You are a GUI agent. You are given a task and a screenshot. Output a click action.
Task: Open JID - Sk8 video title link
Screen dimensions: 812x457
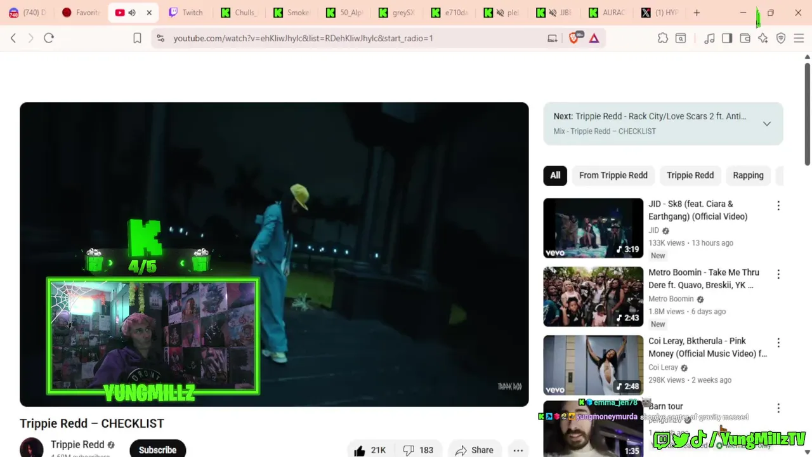(698, 210)
